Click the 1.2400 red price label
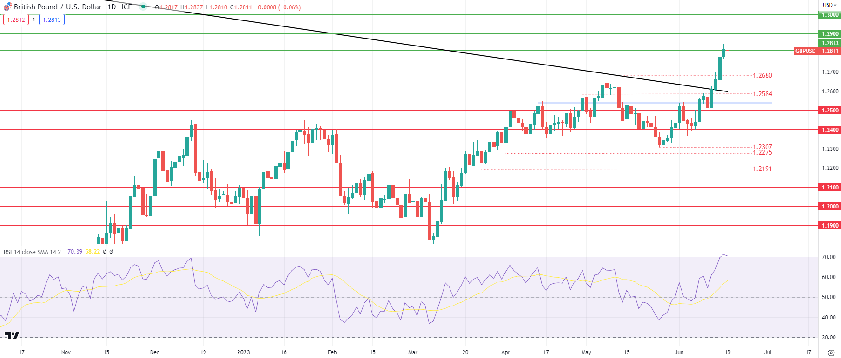Image resolution: width=841 pixels, height=358 pixels. point(830,130)
